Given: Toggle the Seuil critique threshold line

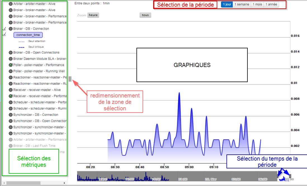Looking at the screenshot, I should tap(36, 47).
